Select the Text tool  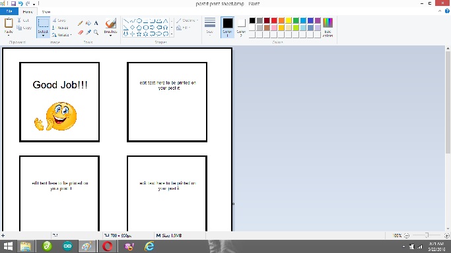[96, 23]
